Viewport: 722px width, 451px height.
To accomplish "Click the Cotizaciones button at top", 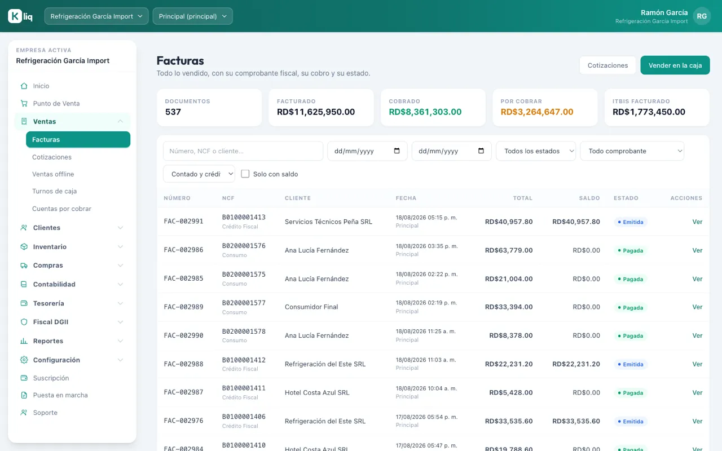I will 607,65.
